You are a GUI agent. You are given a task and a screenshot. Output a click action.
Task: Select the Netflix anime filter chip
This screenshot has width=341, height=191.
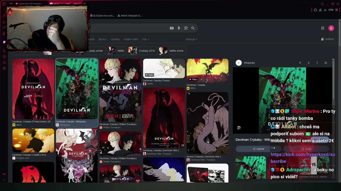click(x=172, y=51)
